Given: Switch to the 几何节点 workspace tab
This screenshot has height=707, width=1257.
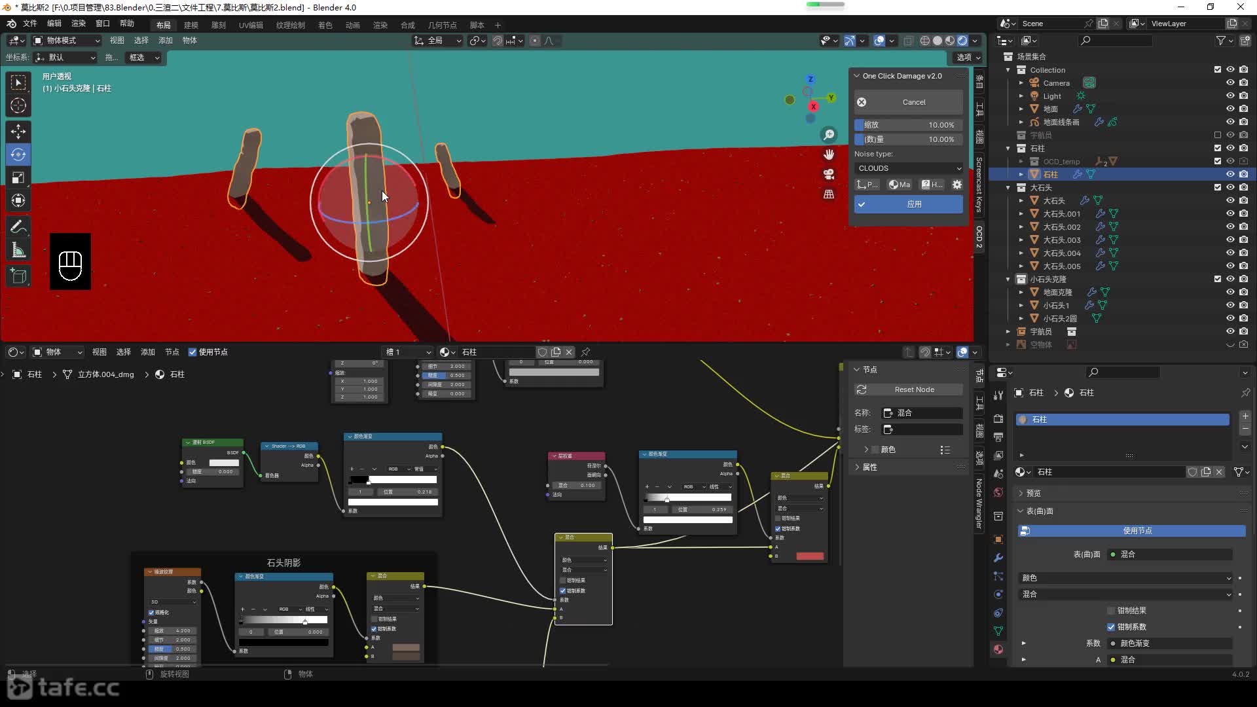Looking at the screenshot, I should click(x=443, y=25).
